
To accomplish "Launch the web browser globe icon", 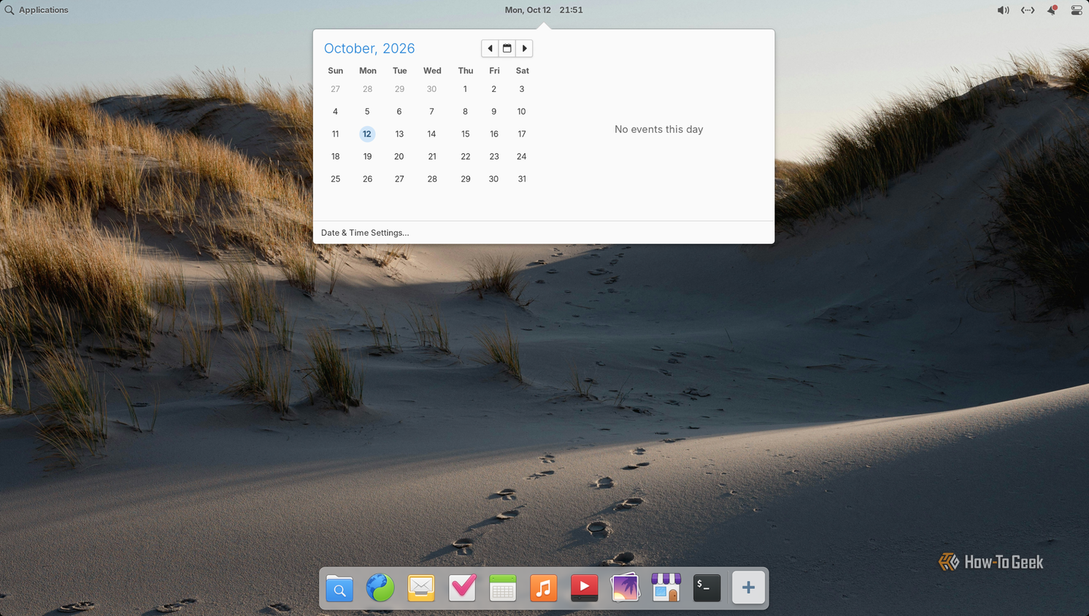I will (x=380, y=588).
